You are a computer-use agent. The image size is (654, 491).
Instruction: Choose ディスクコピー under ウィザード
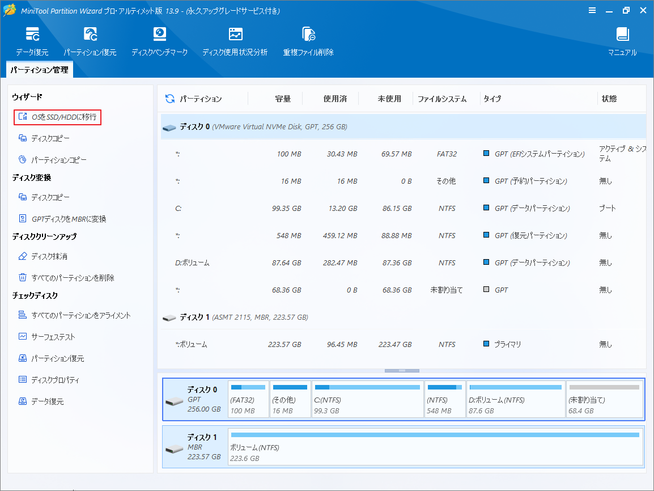pyautogui.click(x=44, y=138)
